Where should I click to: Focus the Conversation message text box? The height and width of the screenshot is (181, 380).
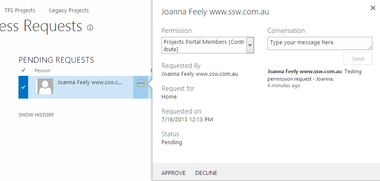[320, 43]
